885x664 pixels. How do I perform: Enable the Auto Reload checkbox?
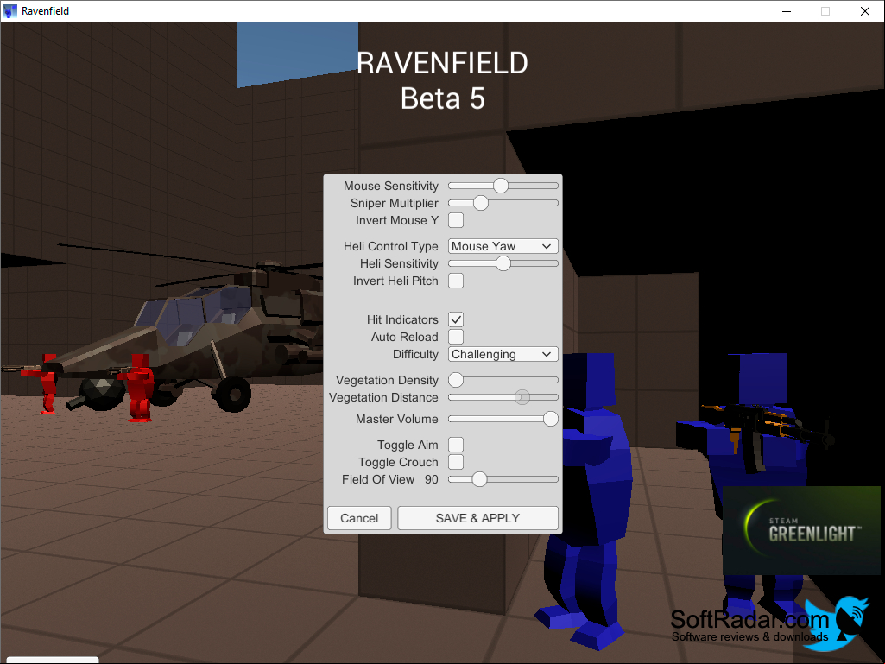pyautogui.click(x=456, y=337)
